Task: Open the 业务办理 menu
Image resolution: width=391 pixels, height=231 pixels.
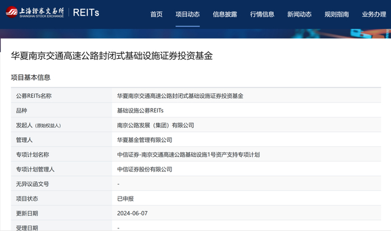Action: (x=374, y=14)
